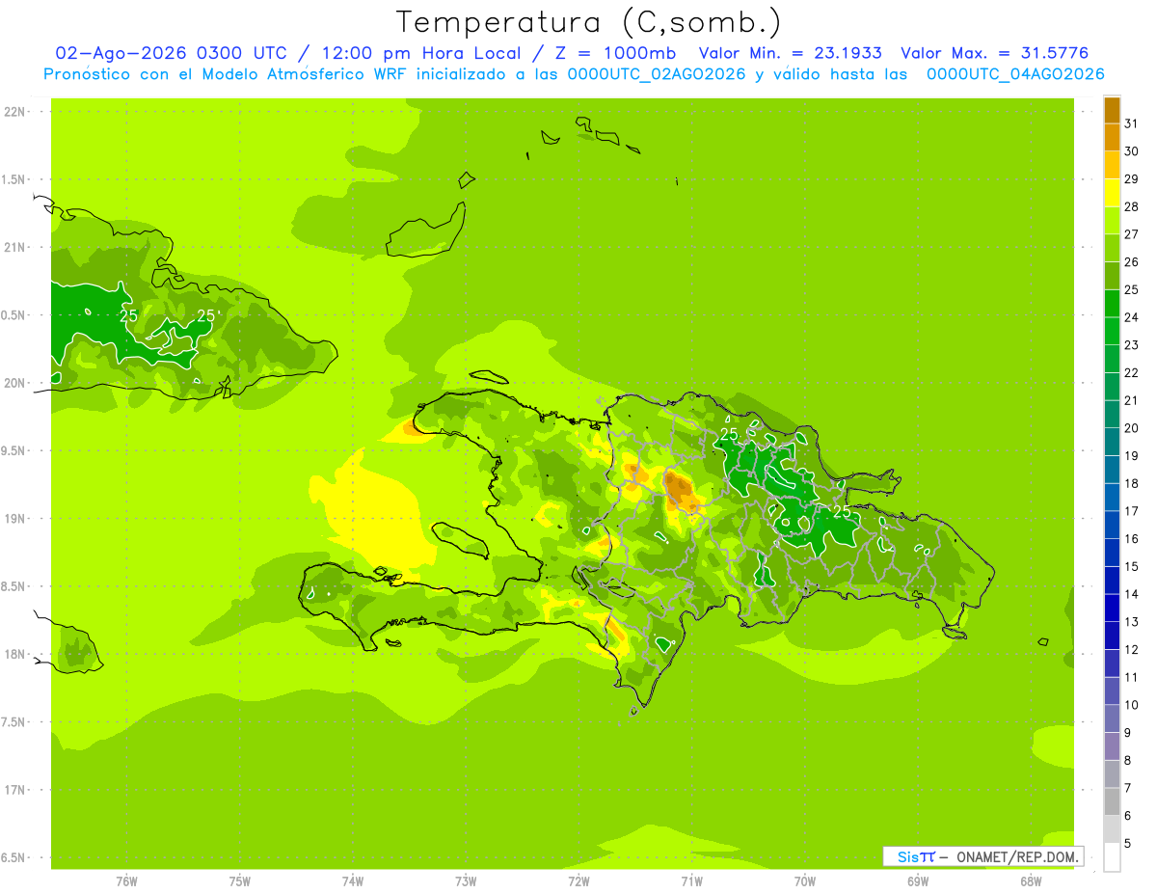
Task: Click the '18N' latitude axis label
Action: (15, 655)
